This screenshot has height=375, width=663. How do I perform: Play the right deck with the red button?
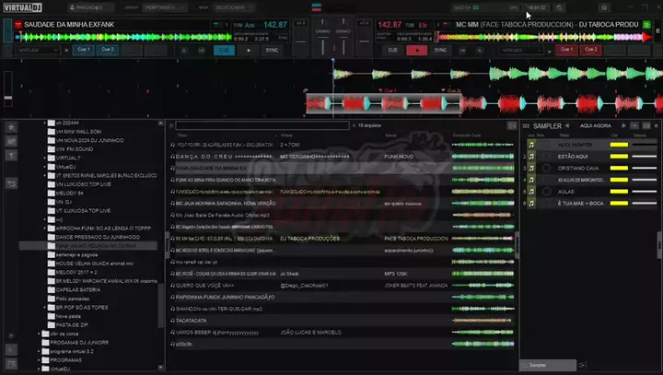[416, 51]
